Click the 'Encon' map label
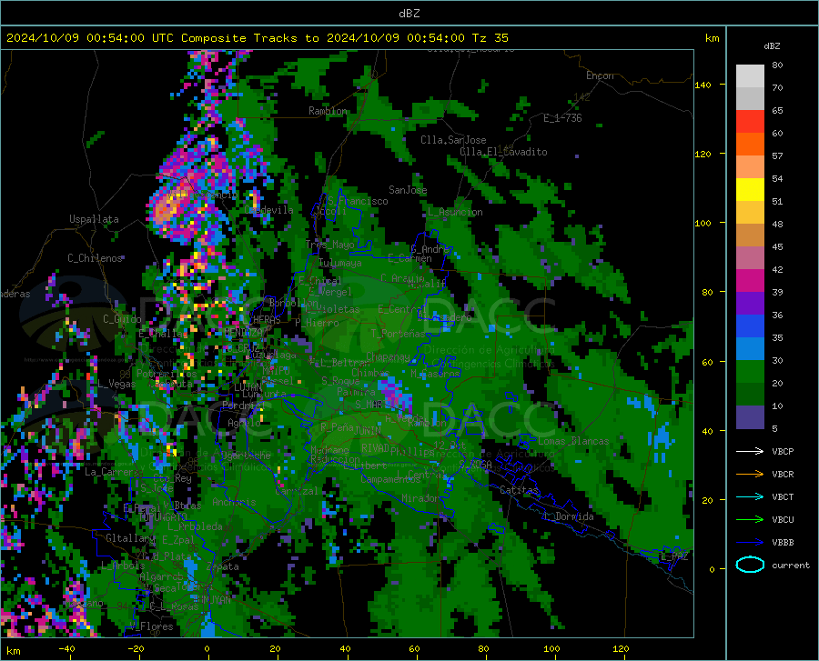 point(600,75)
